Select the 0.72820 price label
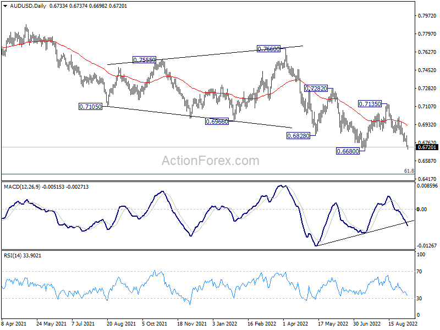Viewport: 440px width, 330px height. 316,89
